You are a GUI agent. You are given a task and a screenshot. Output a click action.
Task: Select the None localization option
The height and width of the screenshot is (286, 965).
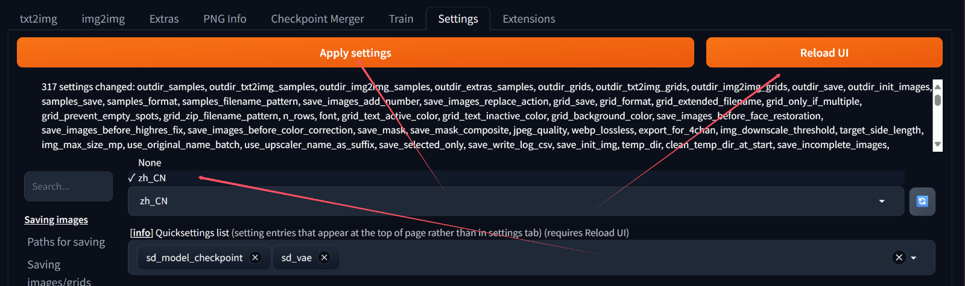[x=150, y=163]
